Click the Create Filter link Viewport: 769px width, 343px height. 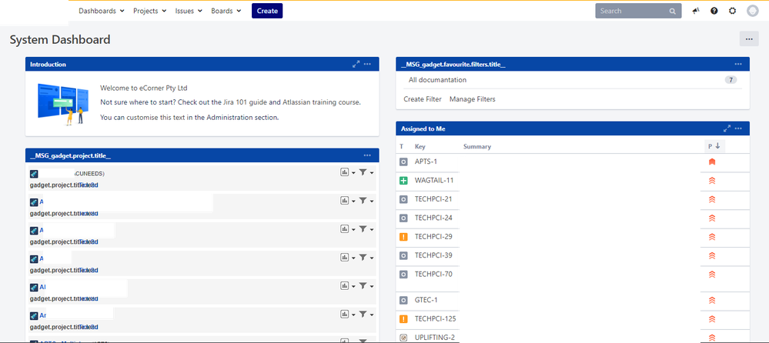click(x=423, y=99)
